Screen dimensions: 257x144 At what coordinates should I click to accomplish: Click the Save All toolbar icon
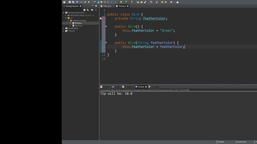point(73,2)
